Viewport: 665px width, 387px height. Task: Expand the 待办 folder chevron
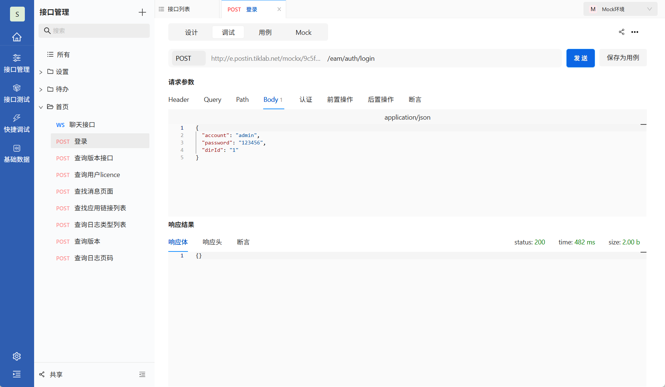click(41, 89)
